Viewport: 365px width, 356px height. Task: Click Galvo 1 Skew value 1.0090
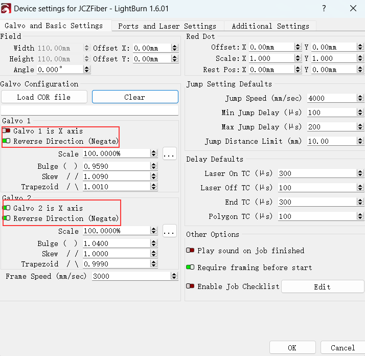point(117,176)
